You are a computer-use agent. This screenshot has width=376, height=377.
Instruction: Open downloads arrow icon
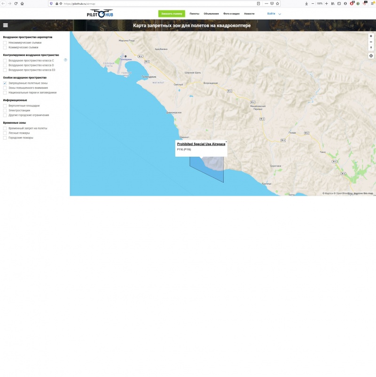click(x=306, y=4)
